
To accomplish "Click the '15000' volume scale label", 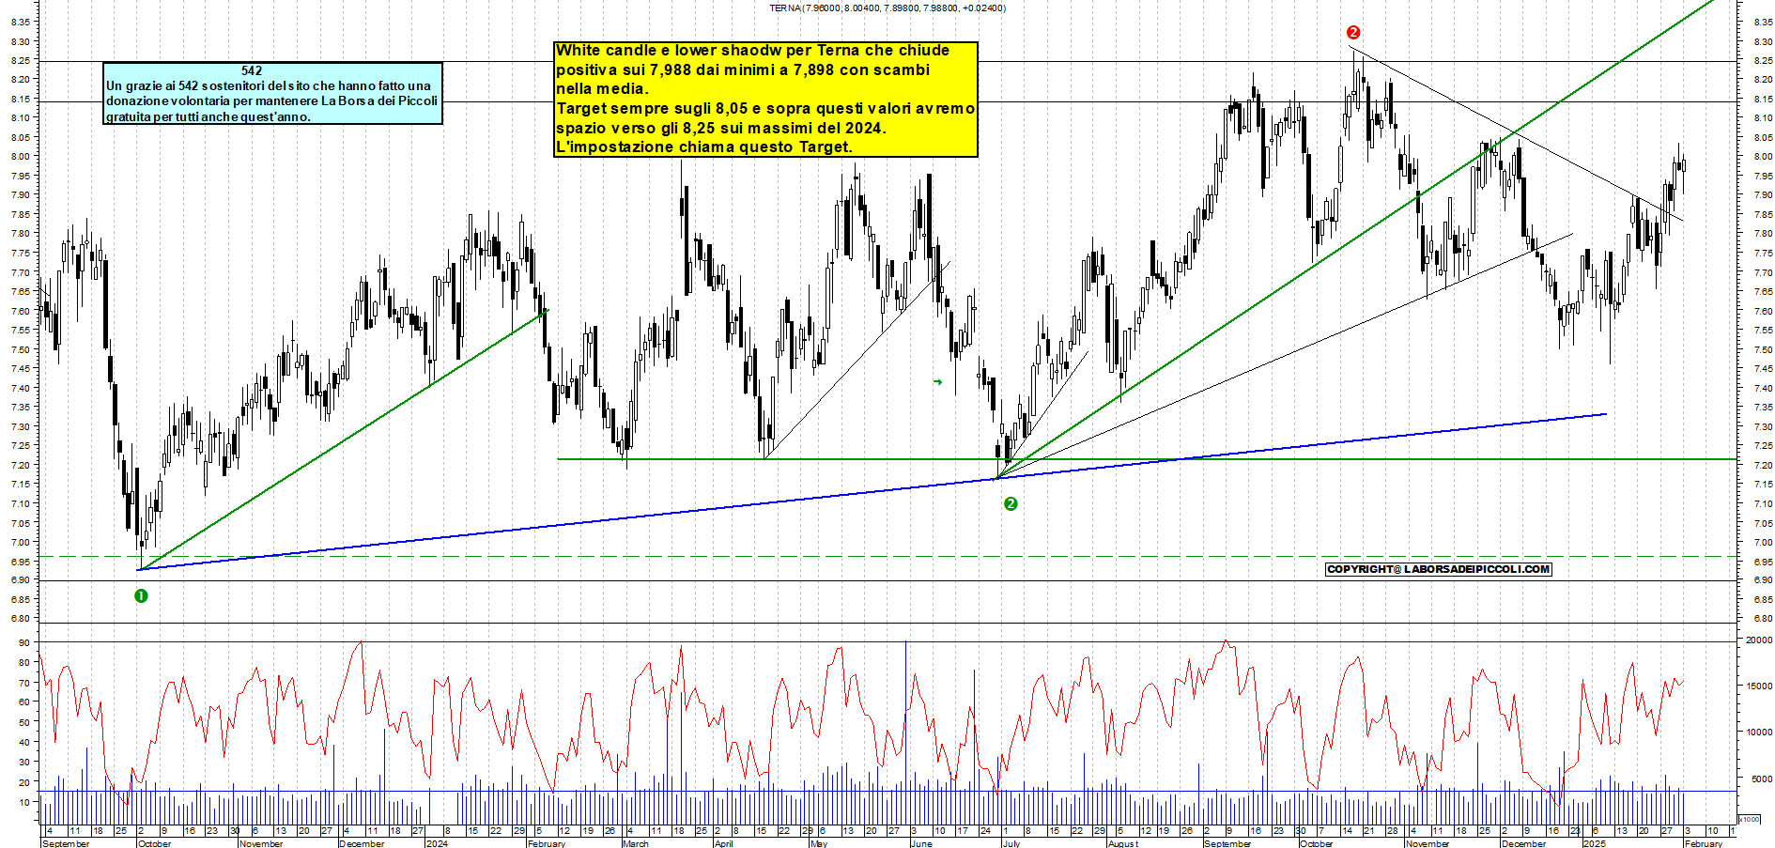I will click(x=1759, y=686).
